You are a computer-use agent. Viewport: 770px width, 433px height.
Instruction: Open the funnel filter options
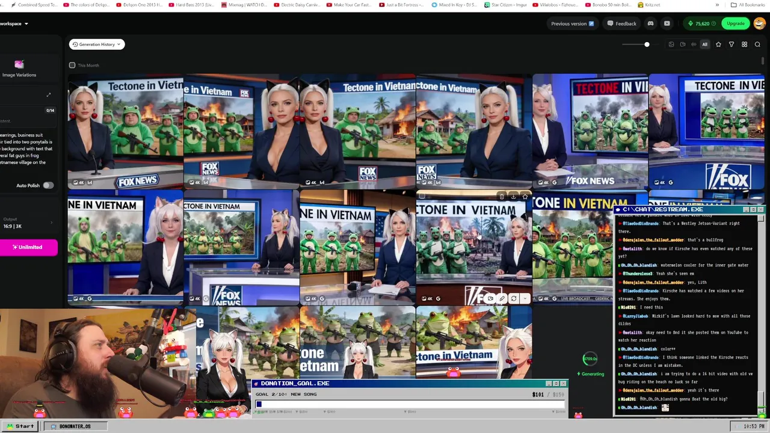[x=731, y=45]
